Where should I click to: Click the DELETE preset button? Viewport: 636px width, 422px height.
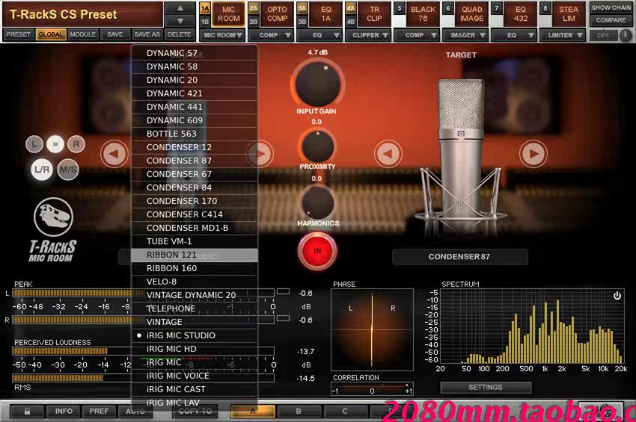(x=180, y=35)
